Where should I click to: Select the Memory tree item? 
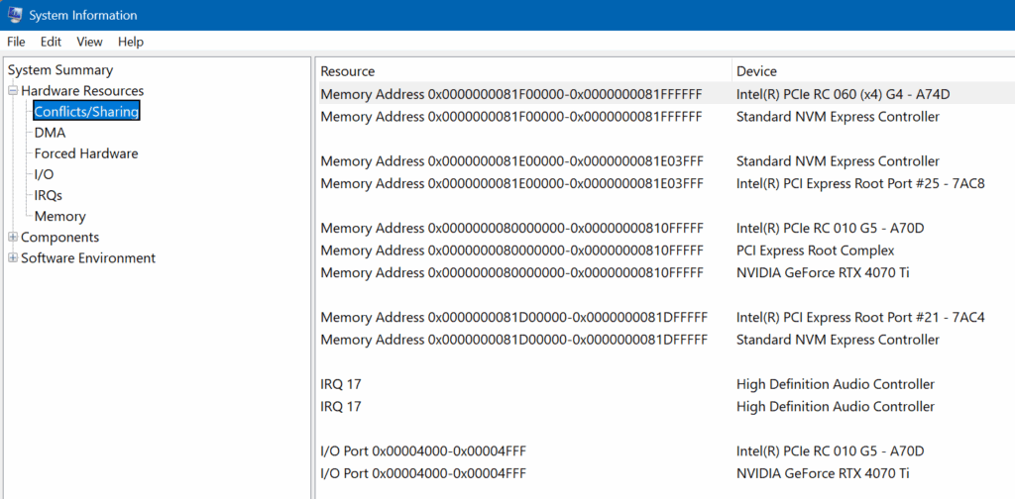[59, 216]
